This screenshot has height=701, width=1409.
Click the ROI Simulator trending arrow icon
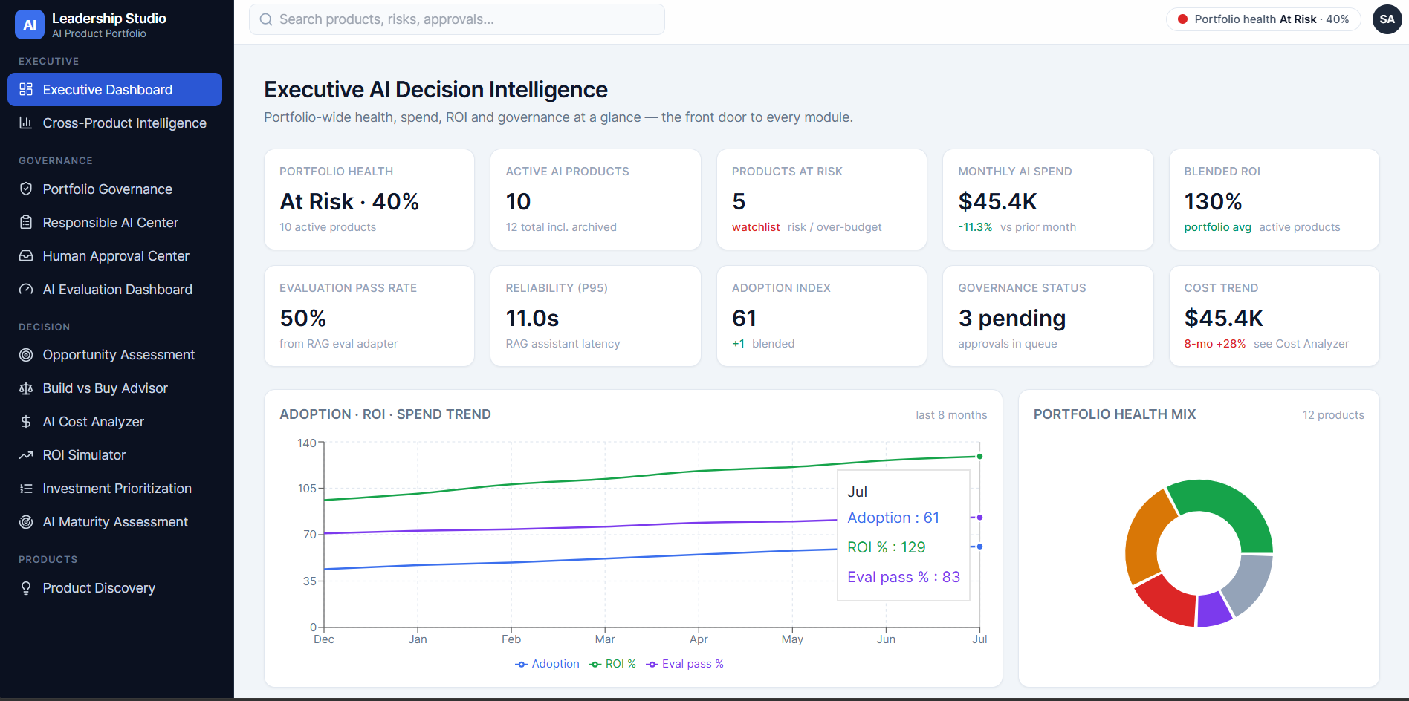tap(26, 455)
